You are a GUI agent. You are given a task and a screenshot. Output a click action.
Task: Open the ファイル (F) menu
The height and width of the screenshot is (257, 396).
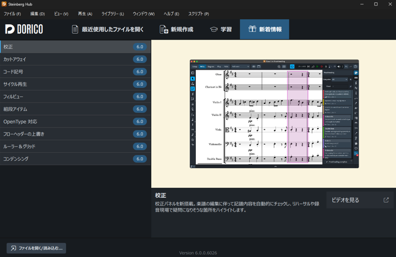[12, 14]
